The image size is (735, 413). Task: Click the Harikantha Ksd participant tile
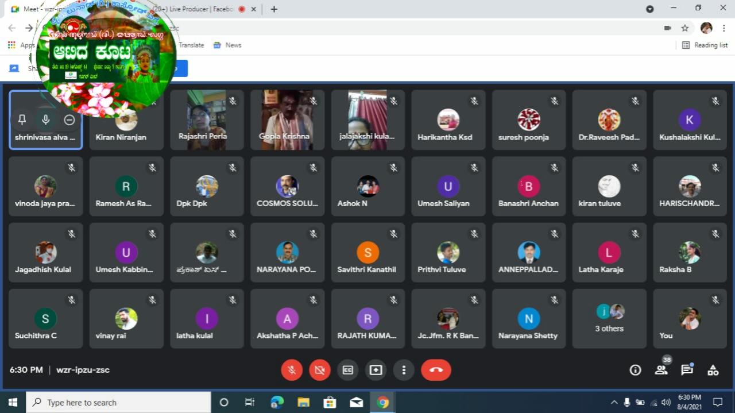tap(448, 119)
